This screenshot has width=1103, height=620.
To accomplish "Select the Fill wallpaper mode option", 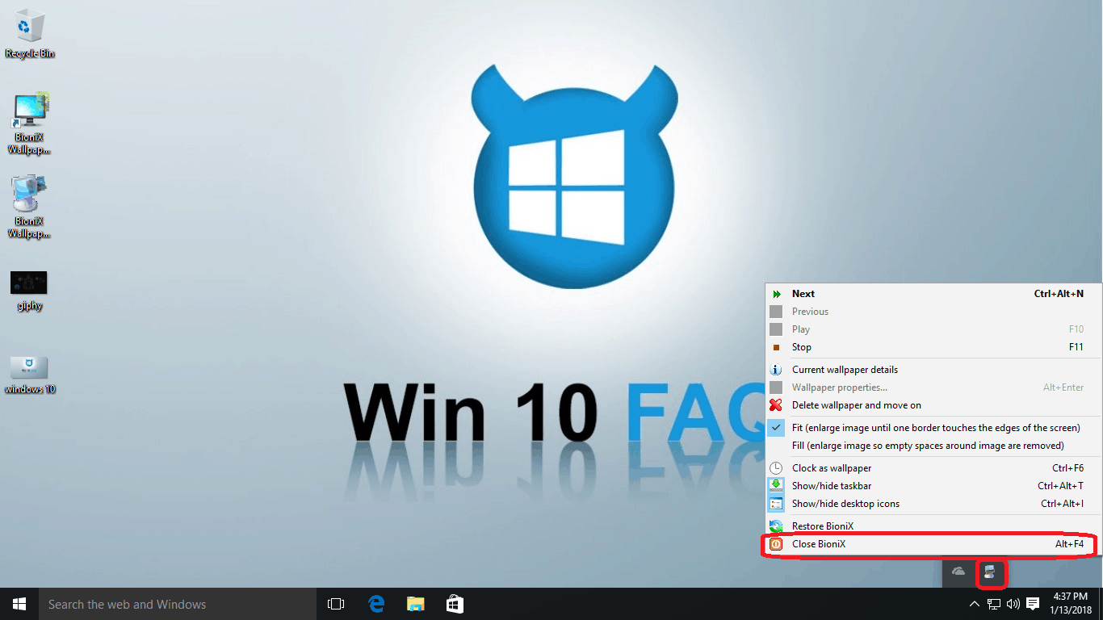I will (x=933, y=446).
